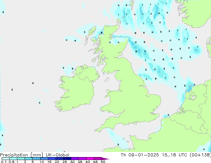Click the '50' legend label
Viewport: 211px width, 163px height.
(x=103, y=162)
